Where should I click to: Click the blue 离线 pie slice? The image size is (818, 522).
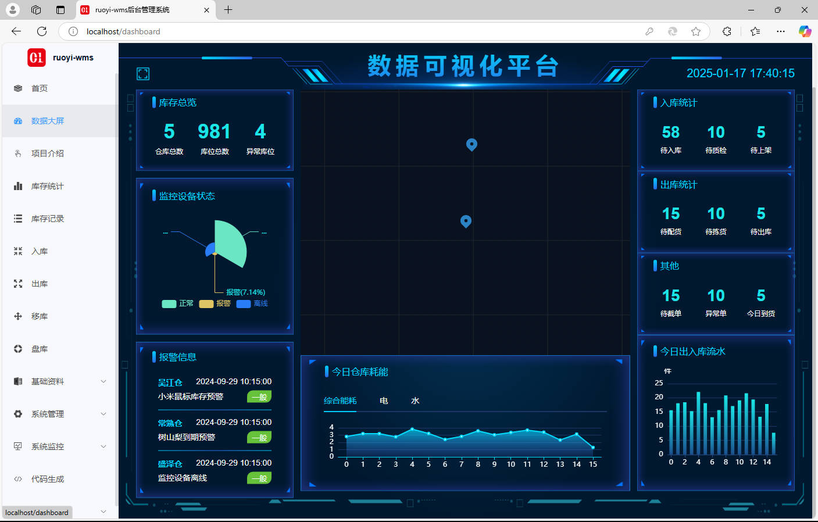210,250
